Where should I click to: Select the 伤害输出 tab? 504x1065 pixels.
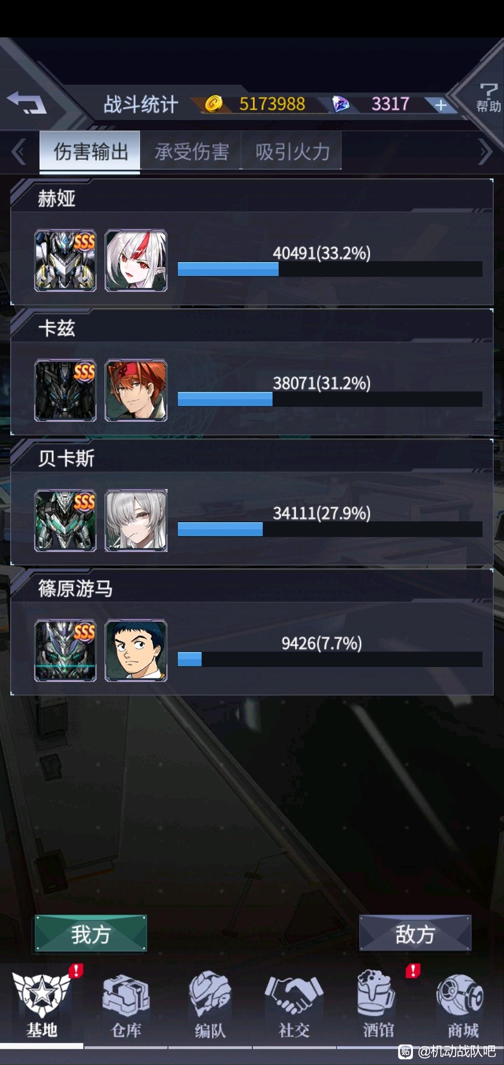click(90, 151)
